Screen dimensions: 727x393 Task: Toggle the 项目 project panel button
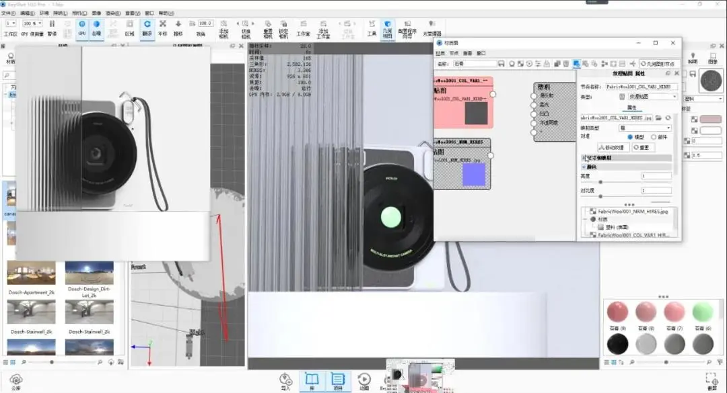338,382
